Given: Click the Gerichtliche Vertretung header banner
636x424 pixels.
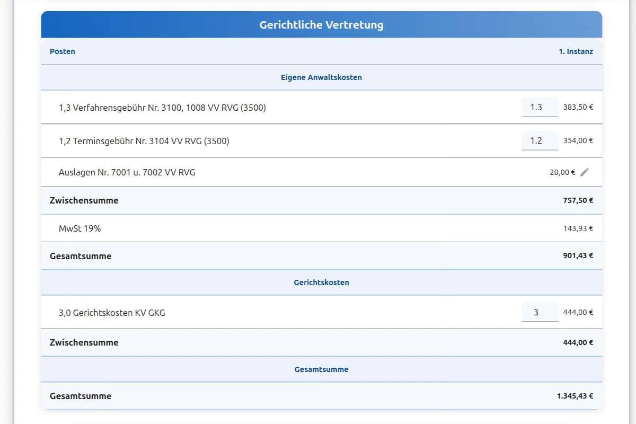Looking at the screenshot, I should tap(321, 24).
